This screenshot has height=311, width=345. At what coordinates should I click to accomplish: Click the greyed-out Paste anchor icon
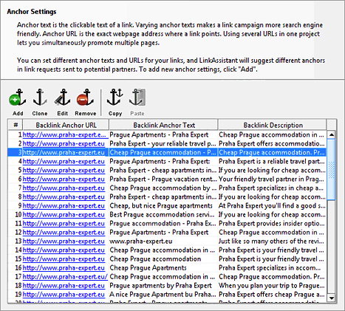tap(137, 98)
